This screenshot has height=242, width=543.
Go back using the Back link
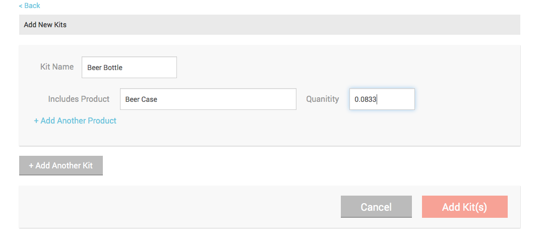click(x=29, y=6)
